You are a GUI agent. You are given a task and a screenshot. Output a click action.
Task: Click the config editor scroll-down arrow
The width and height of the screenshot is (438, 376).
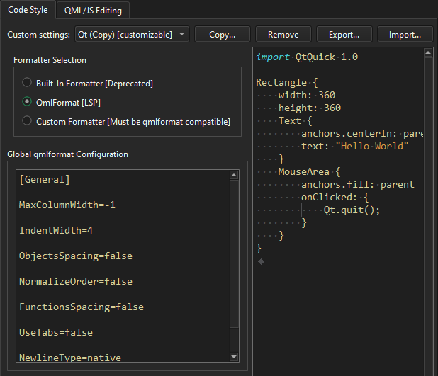(x=235, y=356)
